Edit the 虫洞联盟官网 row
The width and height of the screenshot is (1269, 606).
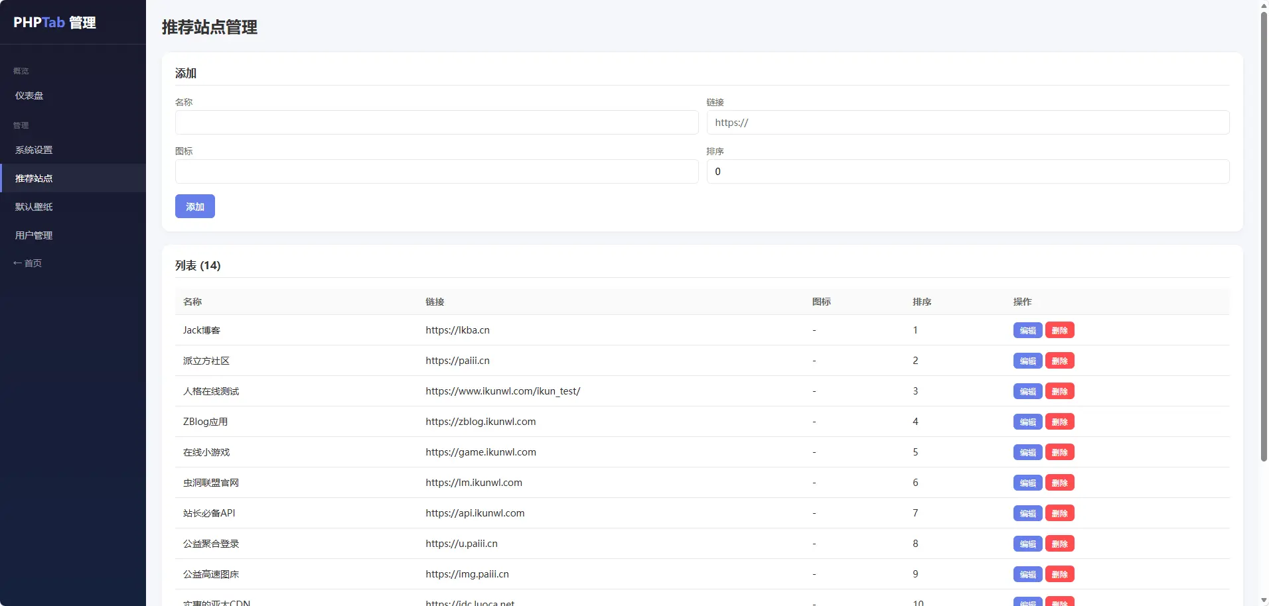pos(1027,483)
